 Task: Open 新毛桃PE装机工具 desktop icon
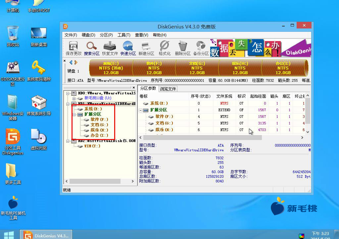point(13,208)
